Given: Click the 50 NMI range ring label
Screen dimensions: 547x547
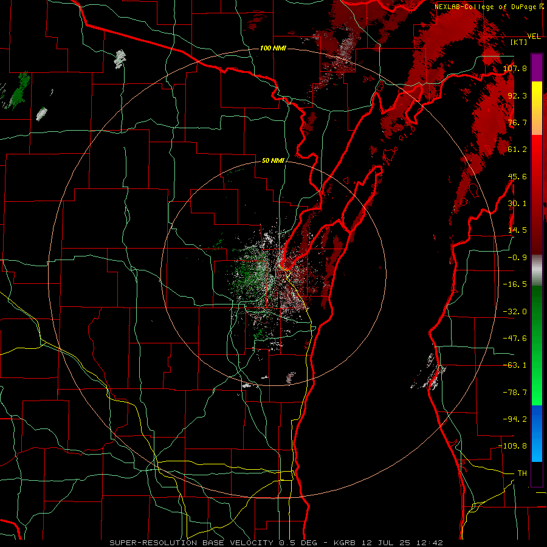Looking at the screenshot, I should coord(273,160).
